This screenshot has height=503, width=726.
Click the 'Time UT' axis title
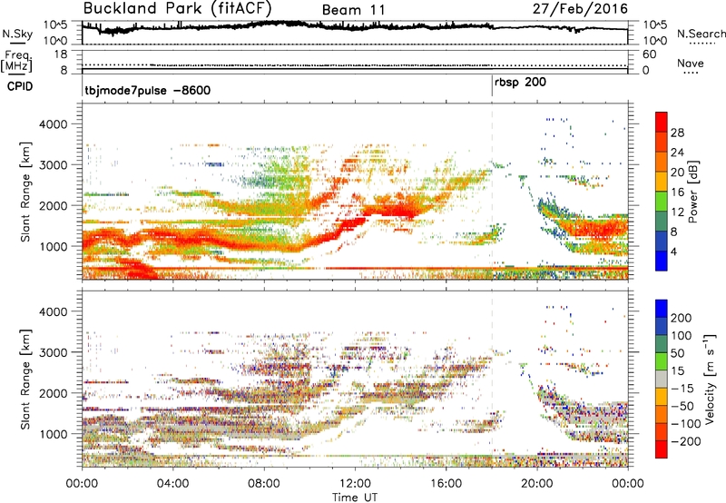point(355,497)
